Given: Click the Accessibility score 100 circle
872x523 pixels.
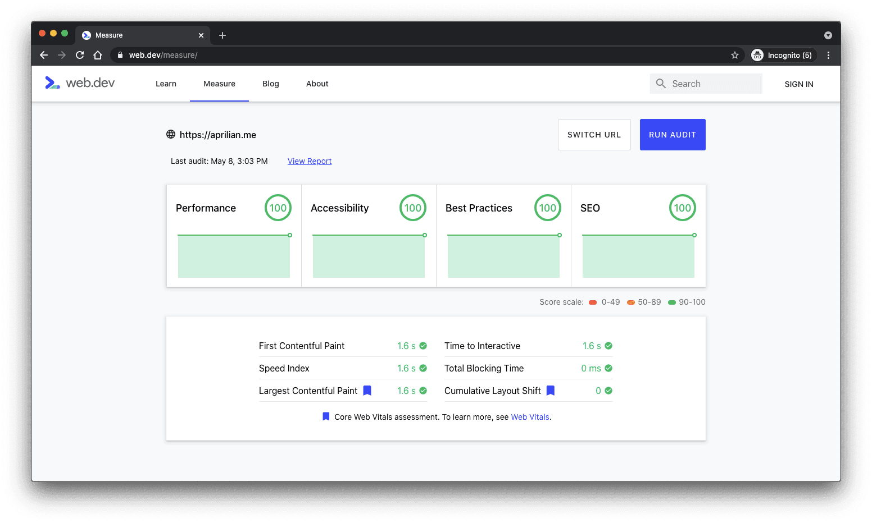Looking at the screenshot, I should 413,208.
